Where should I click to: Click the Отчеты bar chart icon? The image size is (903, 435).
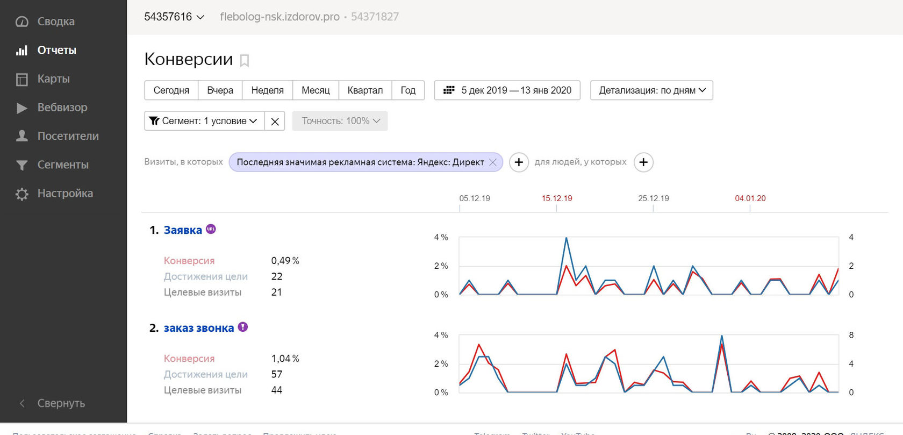[x=21, y=51]
